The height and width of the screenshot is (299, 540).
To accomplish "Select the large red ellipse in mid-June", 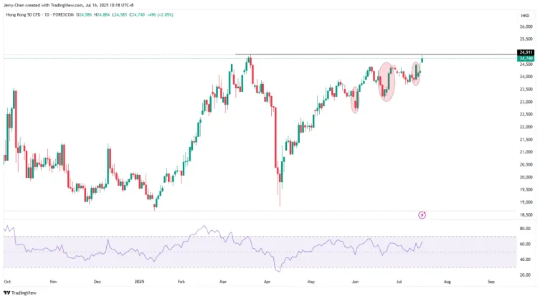I will click(387, 81).
